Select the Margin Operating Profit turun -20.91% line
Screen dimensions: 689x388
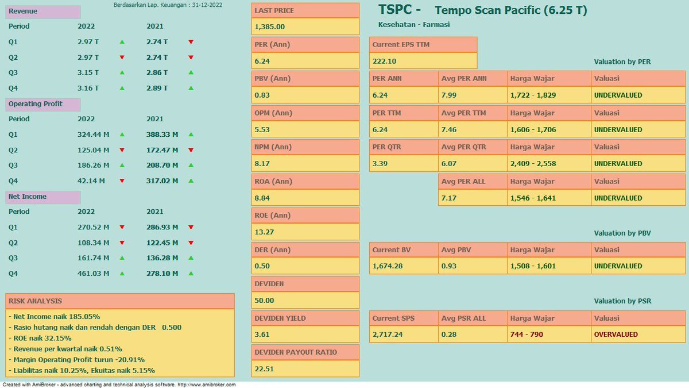point(77,360)
